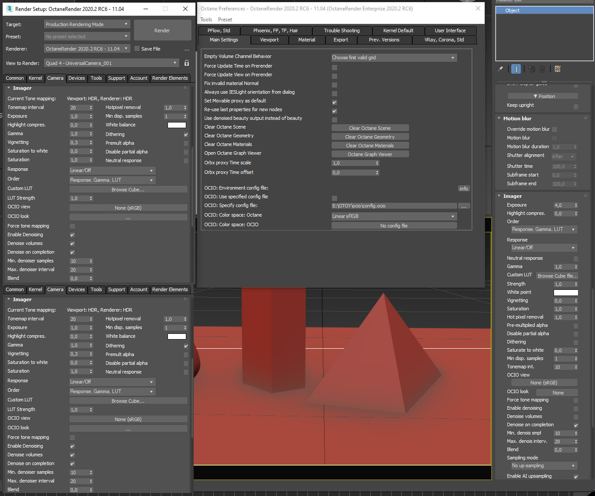
Task: Click Browse Cube file button in right panel
Action: [557, 276]
